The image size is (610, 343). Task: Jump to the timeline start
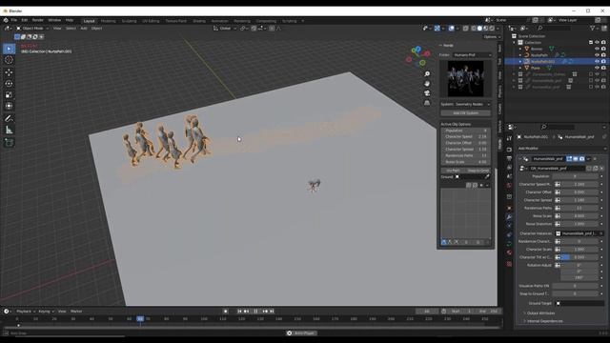coord(239,312)
